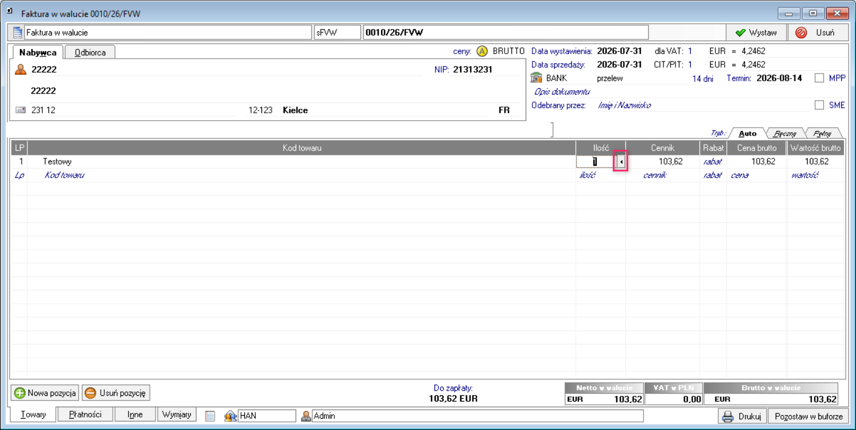Click the 'Imię i Nazwisko' recipient field
856x430 pixels.
tap(624, 105)
